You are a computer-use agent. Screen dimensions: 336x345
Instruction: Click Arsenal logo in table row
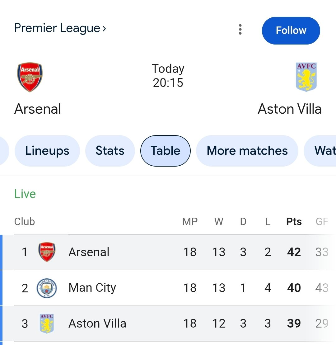click(47, 252)
